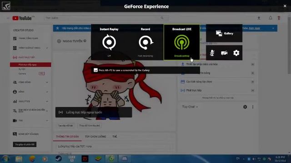Image resolution: width=291 pixels, height=163 pixels.
Task: Click the second button under the preview
Action: (90, 126)
